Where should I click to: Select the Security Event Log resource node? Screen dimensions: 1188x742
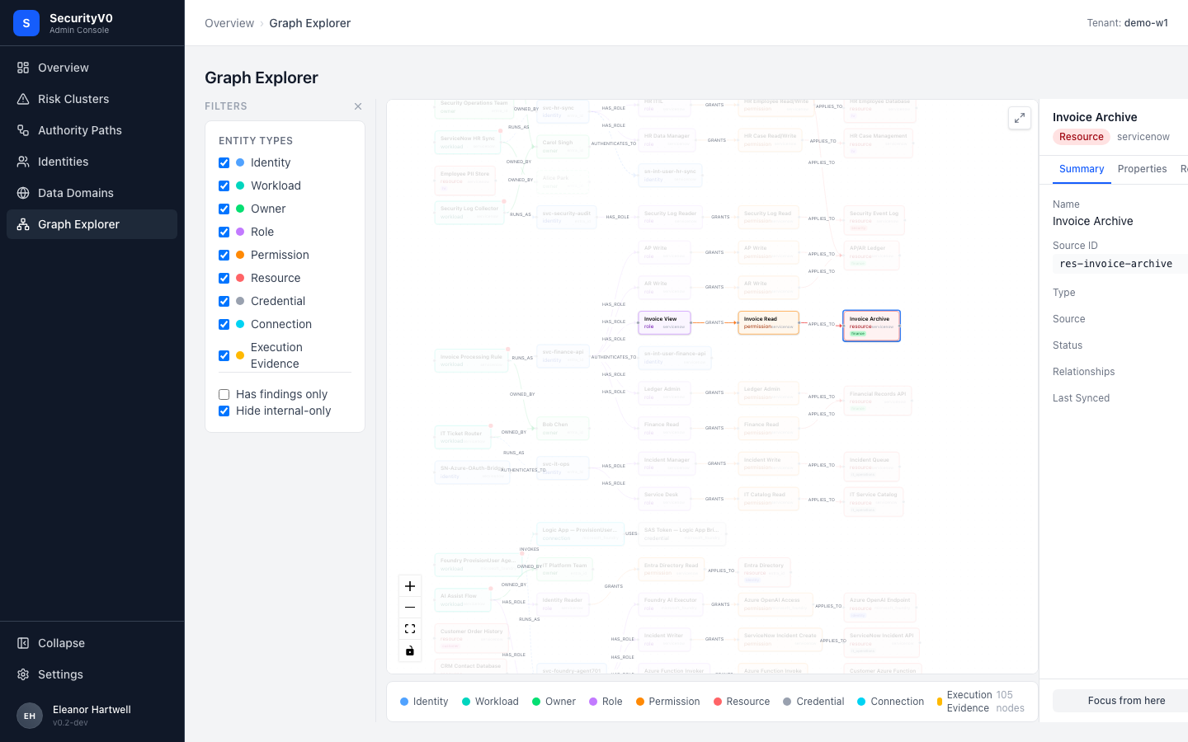[874, 220]
